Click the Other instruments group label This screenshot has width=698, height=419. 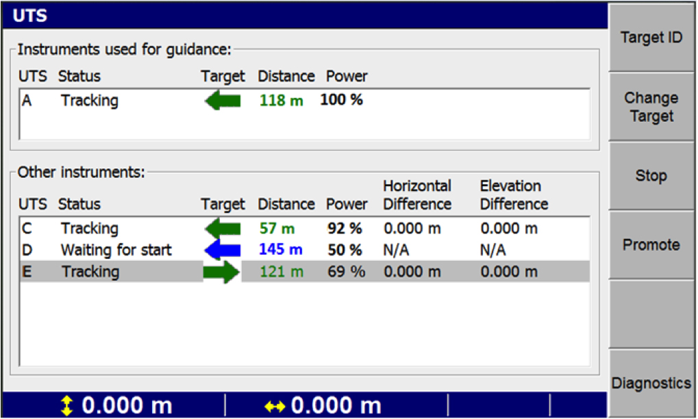pos(81,172)
